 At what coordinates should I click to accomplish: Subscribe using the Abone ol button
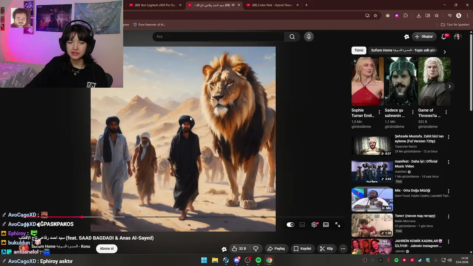click(107, 249)
